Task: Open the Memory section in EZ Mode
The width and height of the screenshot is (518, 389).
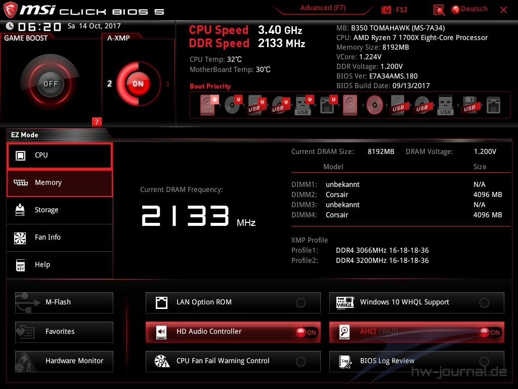Action: (x=60, y=183)
